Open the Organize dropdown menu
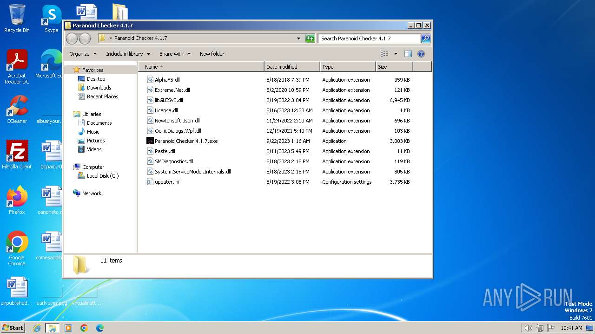 tap(83, 54)
